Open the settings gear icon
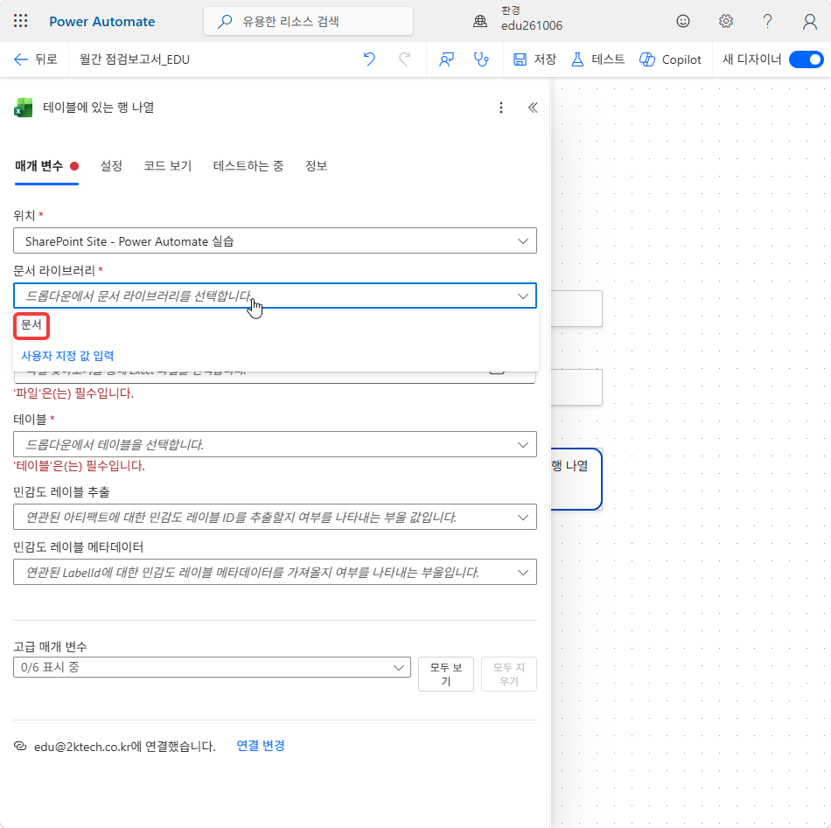The width and height of the screenshot is (831, 828). coord(725,21)
